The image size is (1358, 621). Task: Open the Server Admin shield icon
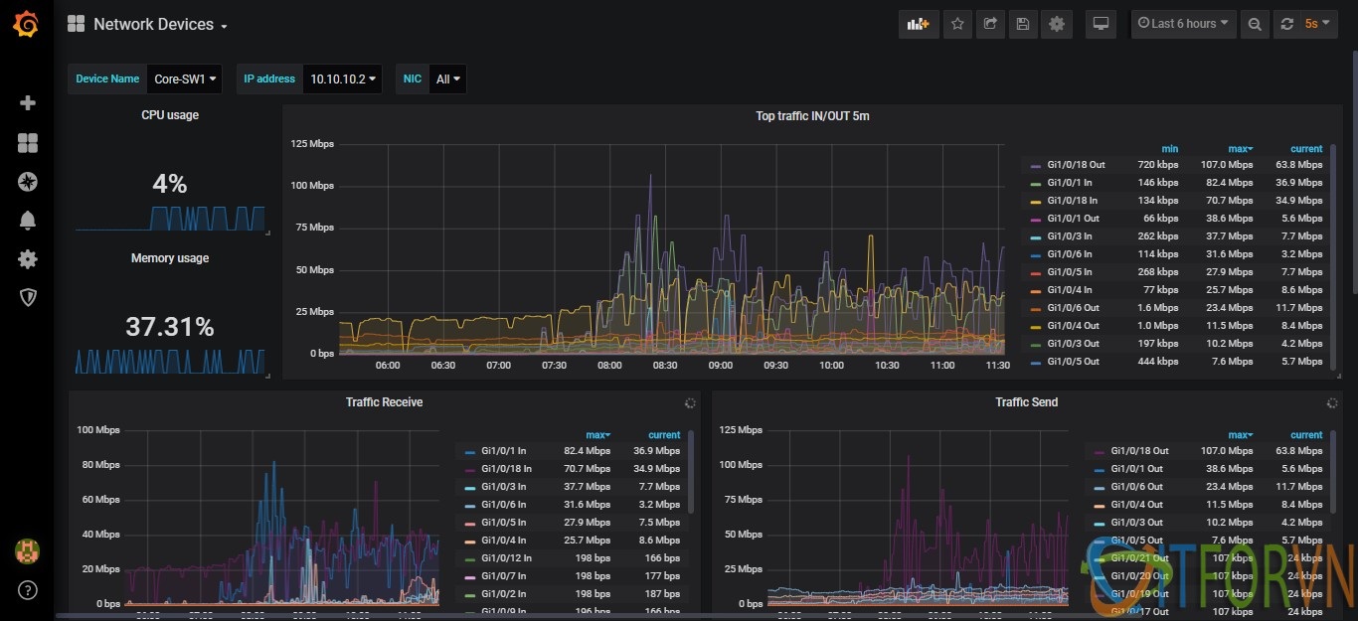[28, 297]
